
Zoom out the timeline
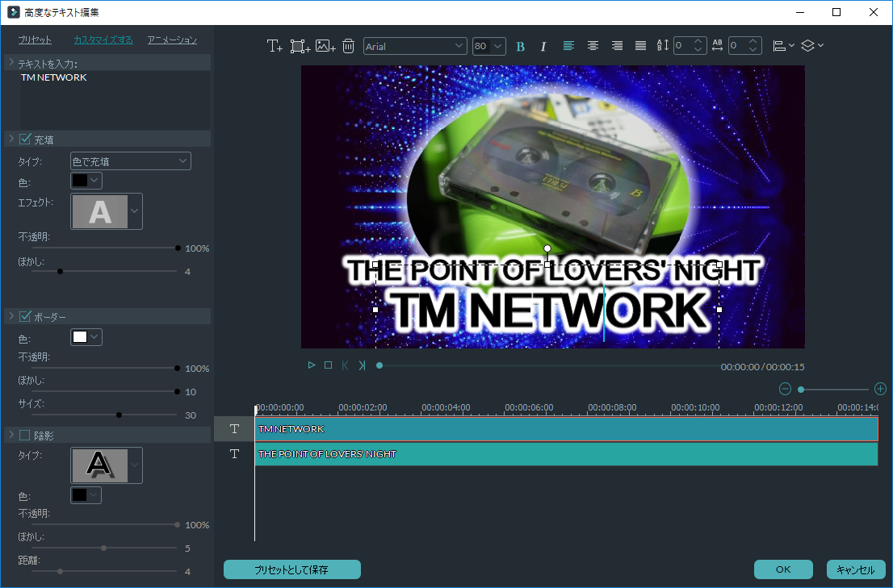pos(786,389)
